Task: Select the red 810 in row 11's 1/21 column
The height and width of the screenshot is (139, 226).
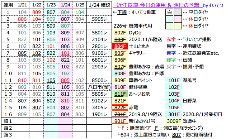Action: tap(22, 80)
